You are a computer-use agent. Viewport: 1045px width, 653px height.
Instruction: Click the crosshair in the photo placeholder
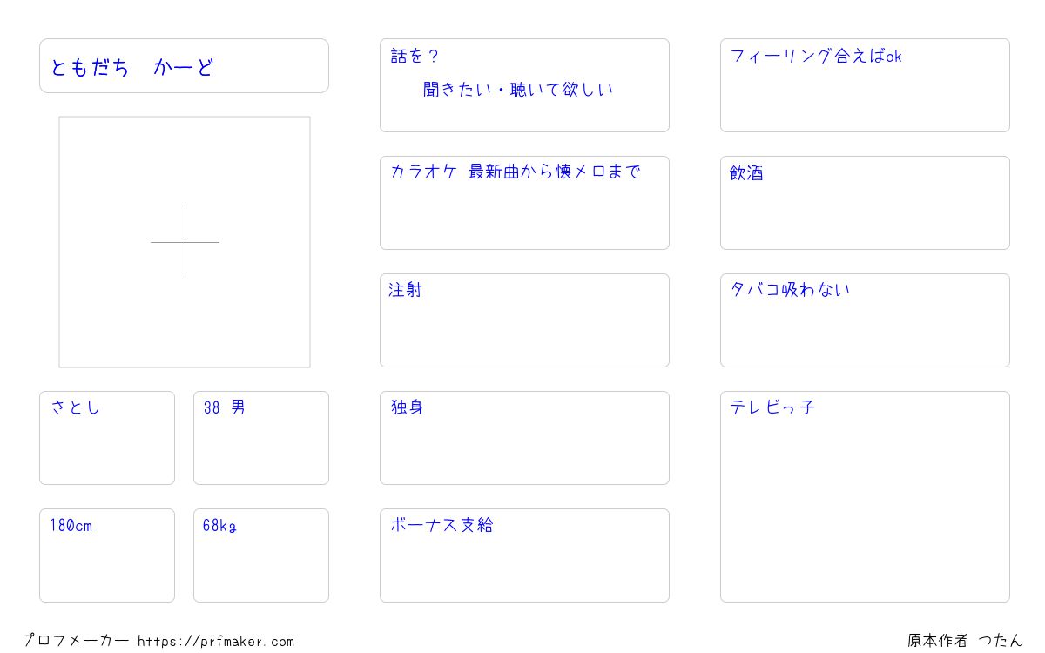(185, 242)
